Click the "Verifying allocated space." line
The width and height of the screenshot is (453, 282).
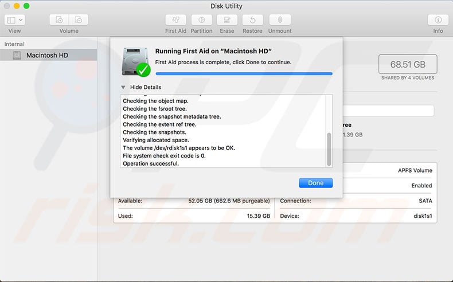pyautogui.click(x=156, y=140)
